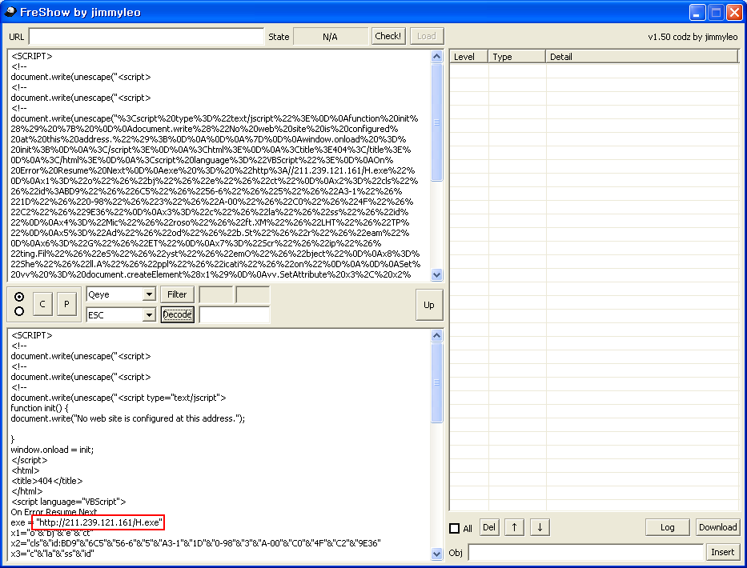Click the upper code pane scrollbar thumb
The image size is (747, 568).
click(437, 122)
